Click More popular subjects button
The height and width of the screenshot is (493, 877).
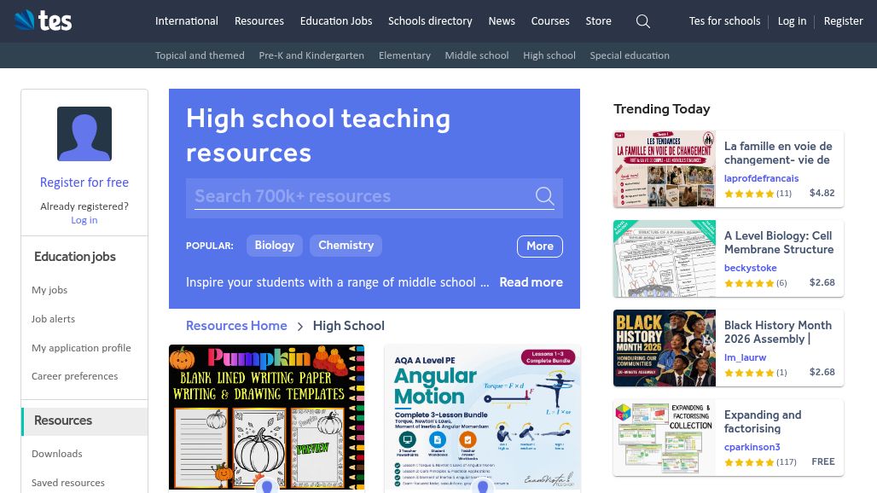(x=540, y=246)
